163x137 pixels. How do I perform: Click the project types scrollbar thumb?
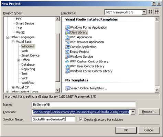(x=57, y=58)
